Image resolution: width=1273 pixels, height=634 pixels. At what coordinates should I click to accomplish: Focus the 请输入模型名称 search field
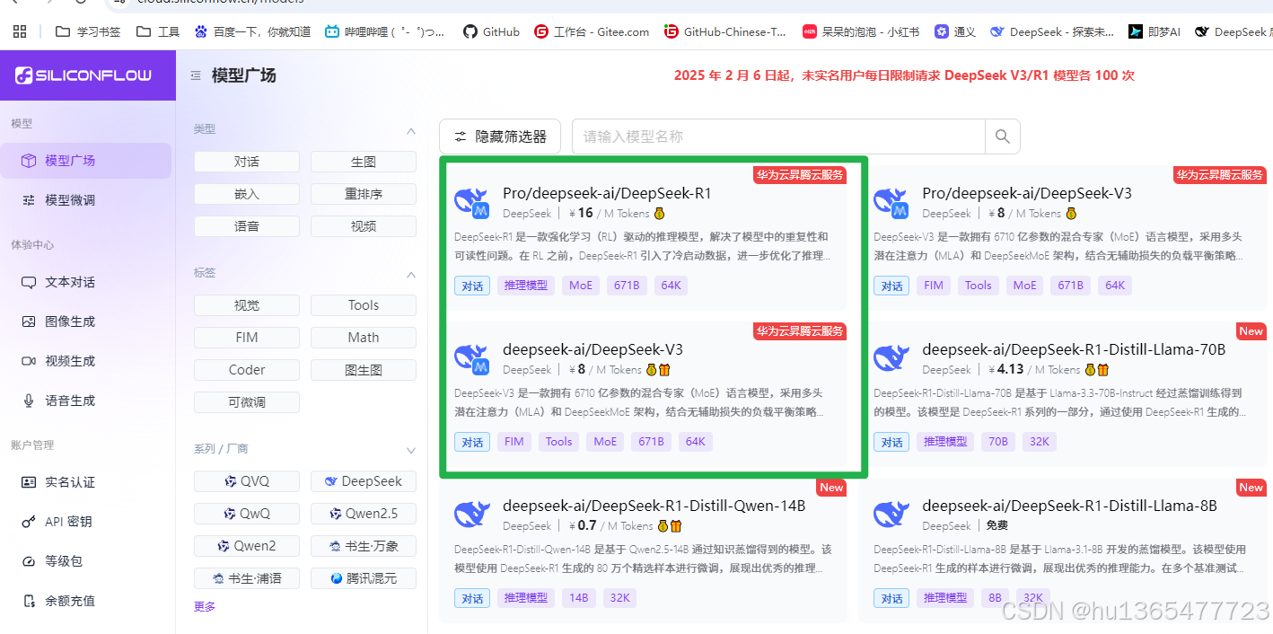click(x=778, y=136)
